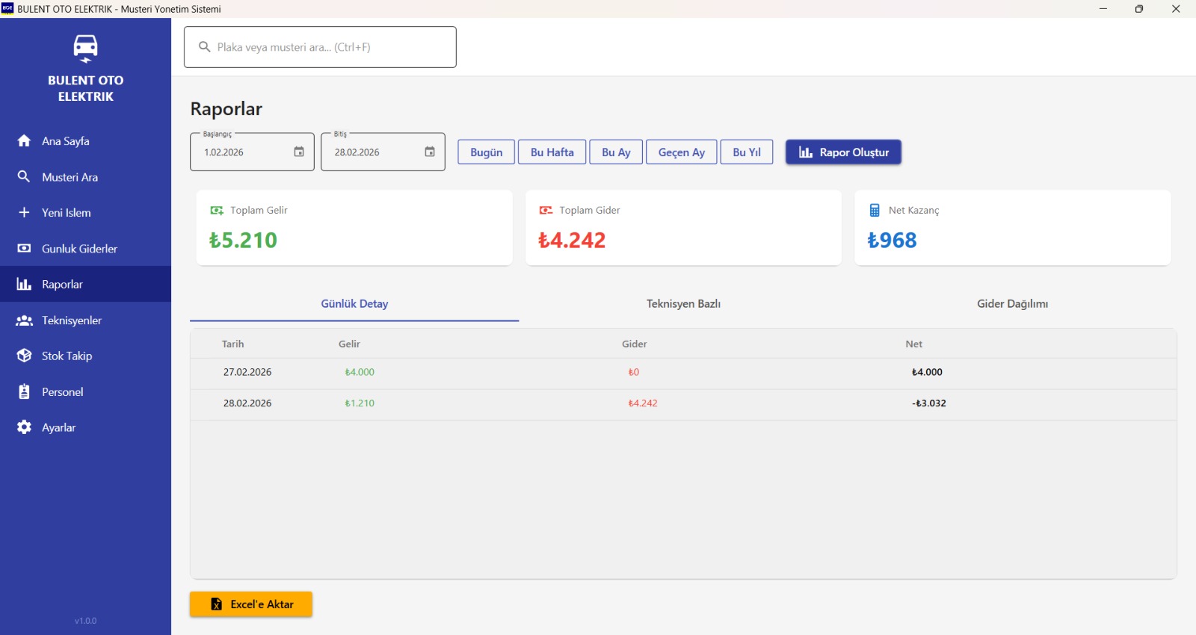Image resolution: width=1196 pixels, height=635 pixels.
Task: Switch to the Gider Dağılımı tab
Action: coord(1012,304)
